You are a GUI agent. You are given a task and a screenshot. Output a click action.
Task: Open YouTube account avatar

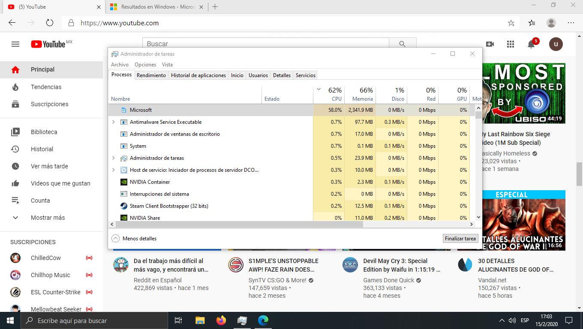(556, 44)
